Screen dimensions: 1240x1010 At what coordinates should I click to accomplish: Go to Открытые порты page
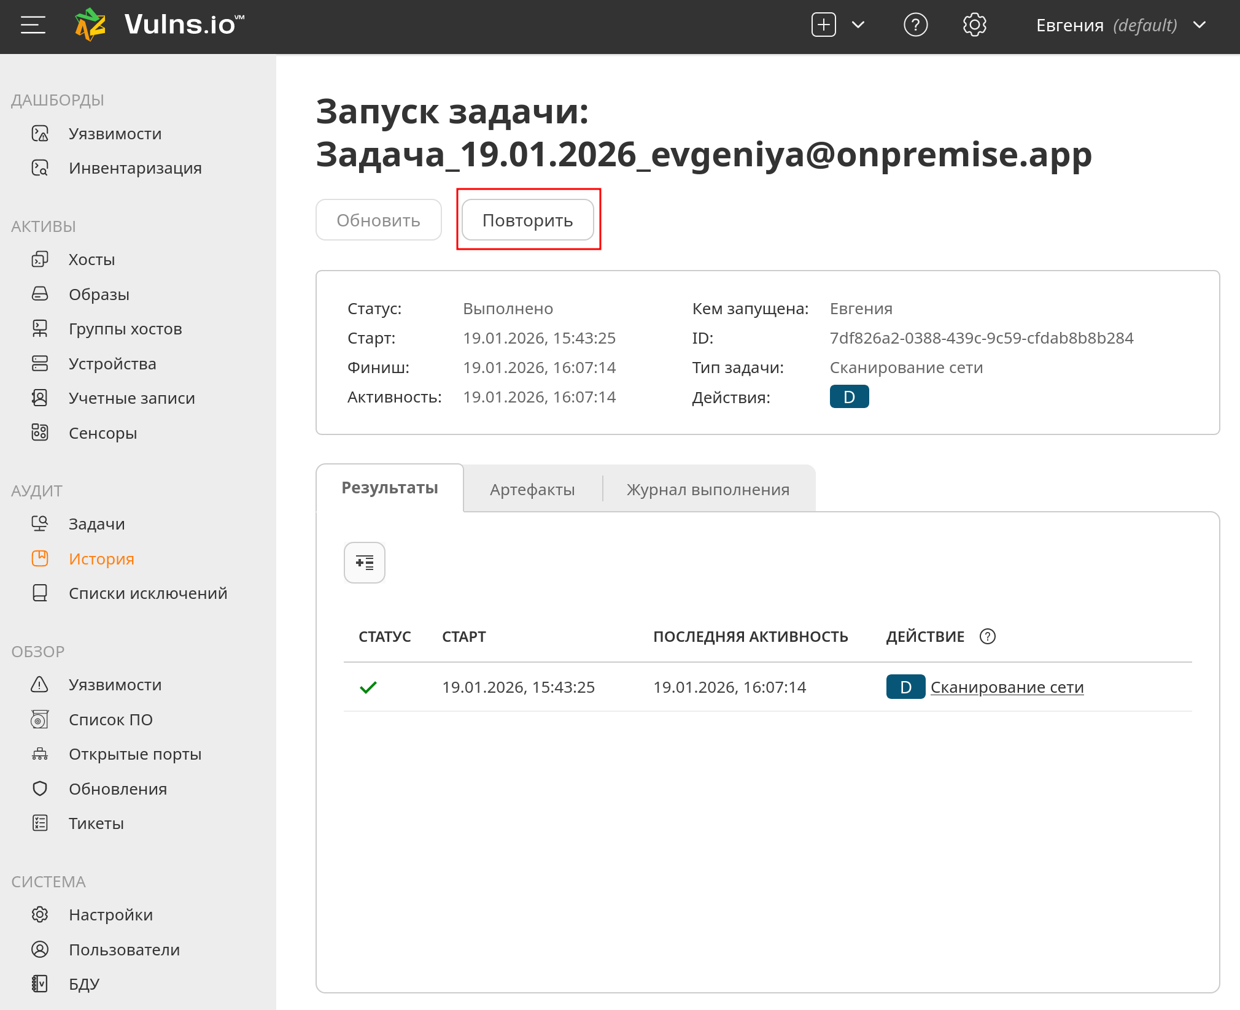pos(134,754)
